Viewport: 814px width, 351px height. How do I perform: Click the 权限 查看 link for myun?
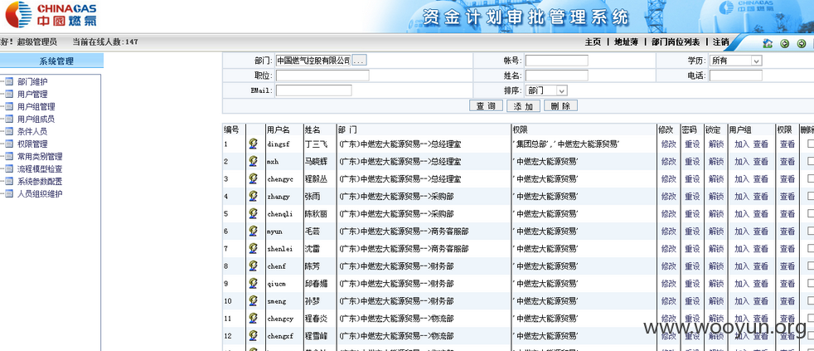coord(787,232)
